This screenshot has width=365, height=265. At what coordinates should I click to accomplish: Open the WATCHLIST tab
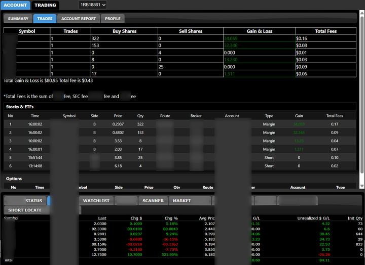(96, 201)
